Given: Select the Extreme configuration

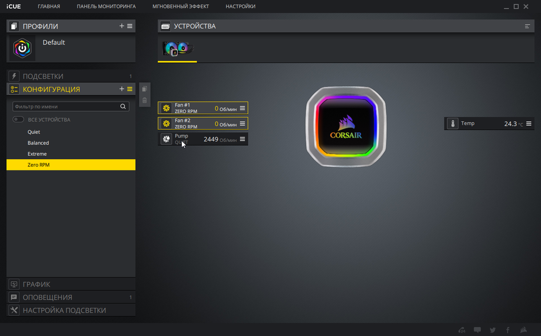Looking at the screenshot, I should tap(71, 154).
